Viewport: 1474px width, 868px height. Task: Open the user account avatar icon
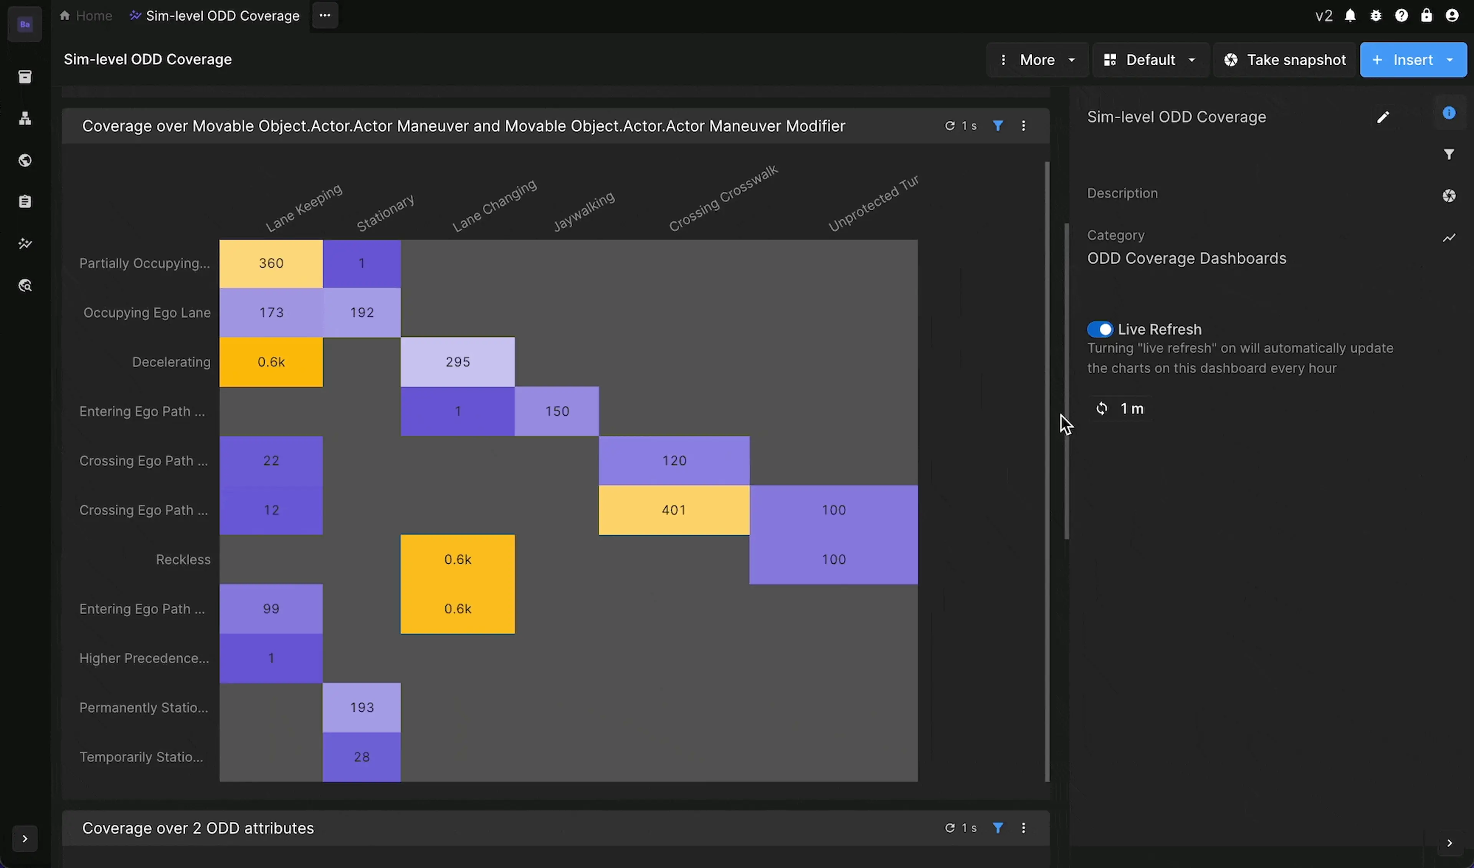1452,16
